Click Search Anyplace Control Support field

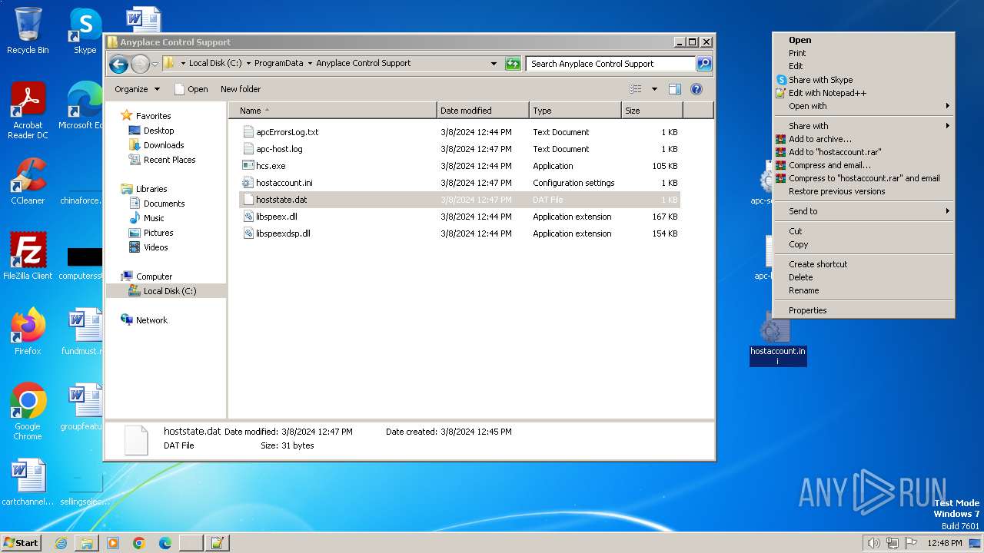tap(611, 64)
